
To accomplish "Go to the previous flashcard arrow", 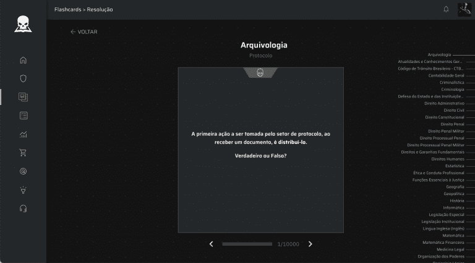I will pyautogui.click(x=212, y=244).
